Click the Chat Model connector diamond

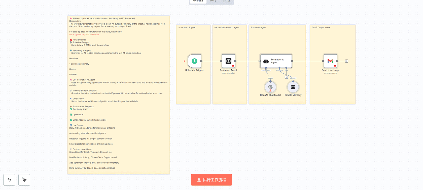pos(266,68)
